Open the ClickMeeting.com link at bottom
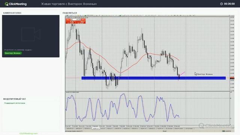Viewport: 240px width, 135px height. point(28,133)
